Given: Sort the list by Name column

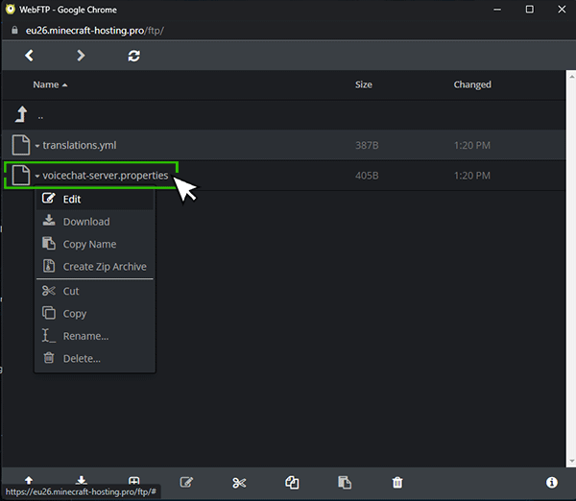Looking at the screenshot, I should point(50,84).
